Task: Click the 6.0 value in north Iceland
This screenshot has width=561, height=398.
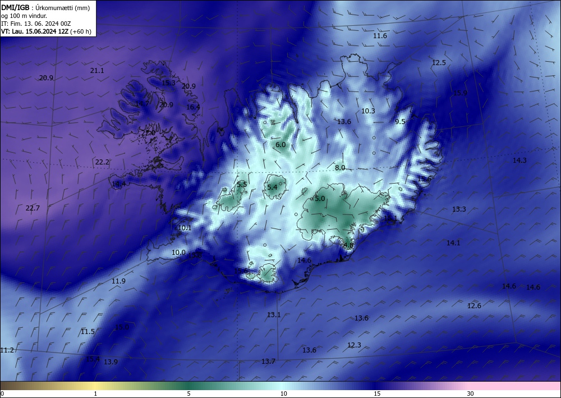Action: pos(280,145)
